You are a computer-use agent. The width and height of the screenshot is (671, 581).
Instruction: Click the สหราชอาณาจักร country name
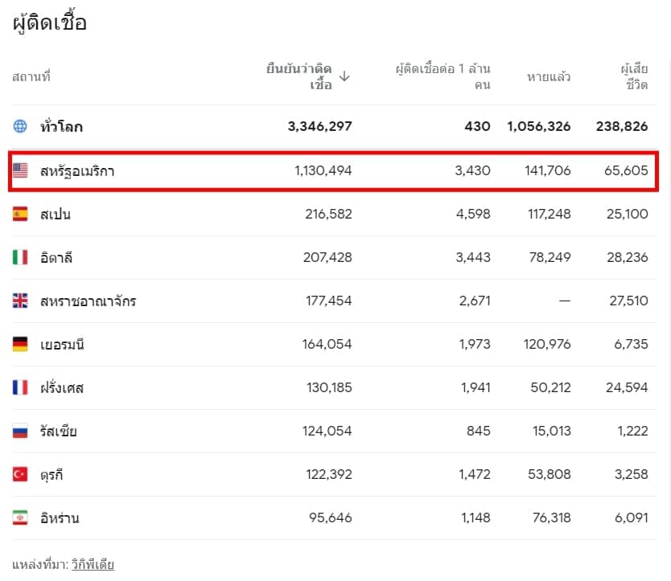[x=89, y=301]
